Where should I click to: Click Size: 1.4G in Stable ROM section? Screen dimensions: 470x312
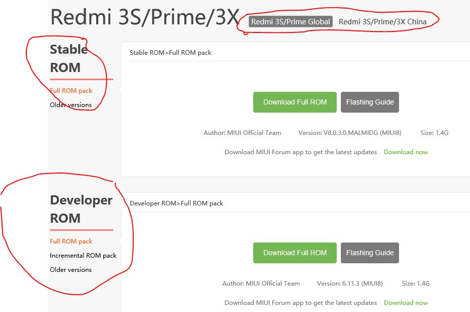click(435, 133)
